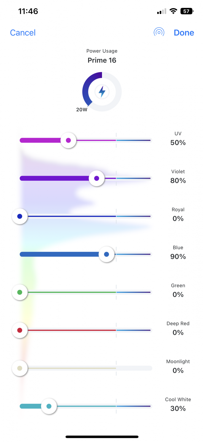
Task: Click the Green slider handle
Action: click(x=20, y=292)
